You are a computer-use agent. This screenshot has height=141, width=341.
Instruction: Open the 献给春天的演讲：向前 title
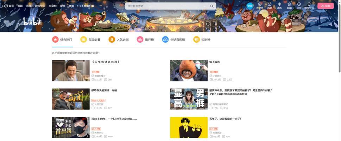104,90
